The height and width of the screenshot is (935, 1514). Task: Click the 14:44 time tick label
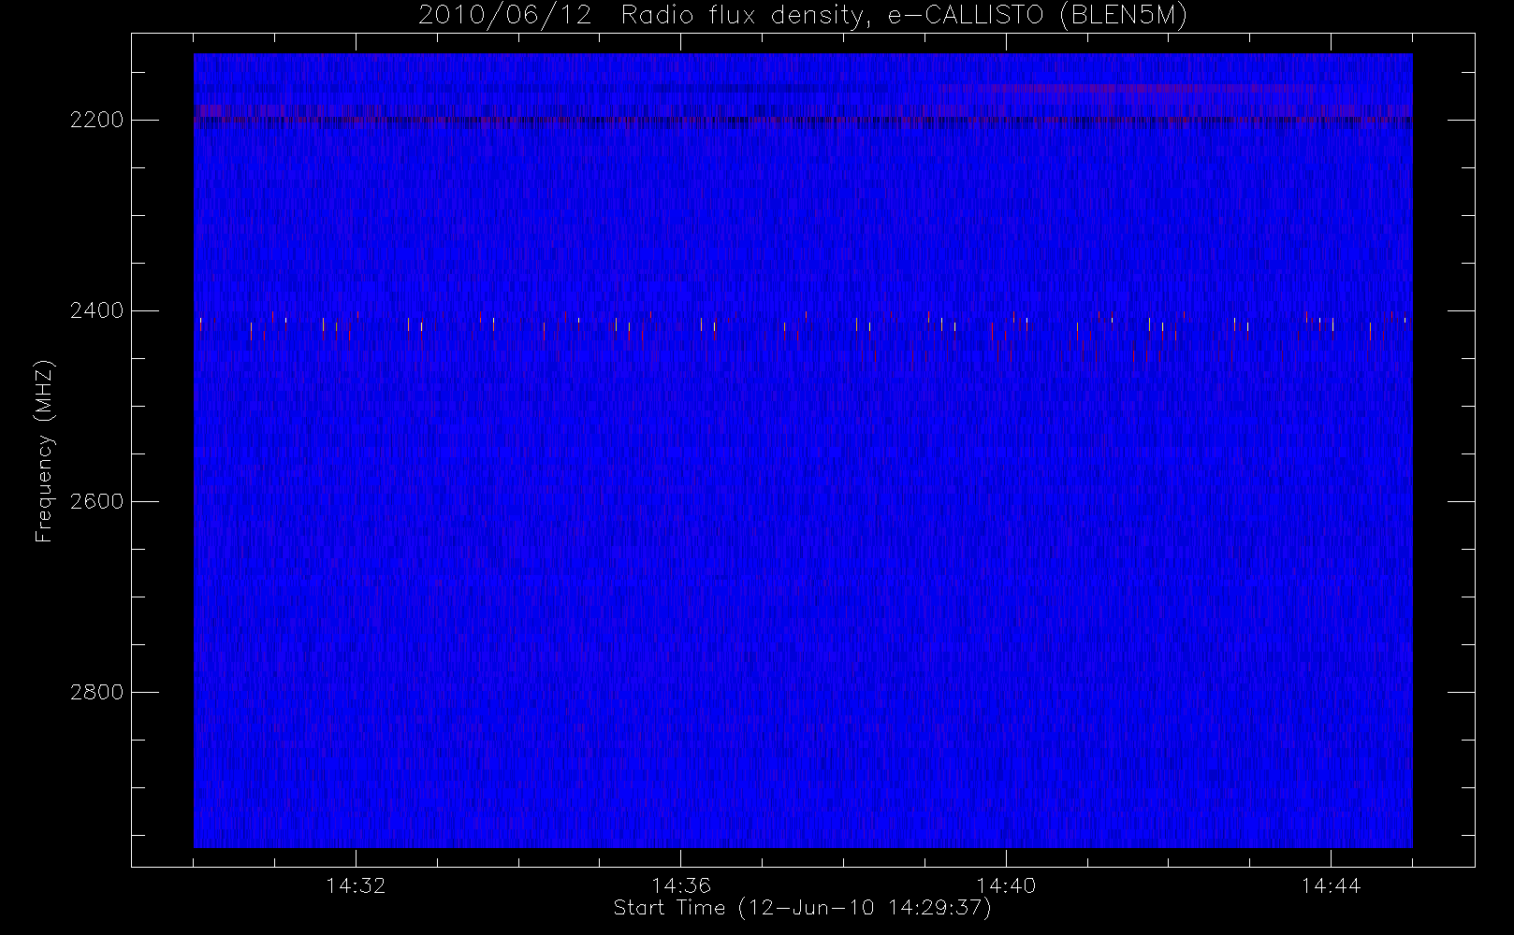pos(1331,885)
